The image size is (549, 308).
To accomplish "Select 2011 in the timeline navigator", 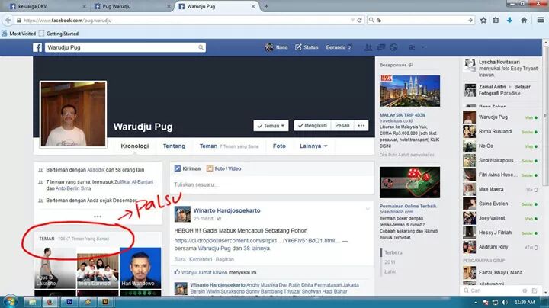I will tap(390, 261).
